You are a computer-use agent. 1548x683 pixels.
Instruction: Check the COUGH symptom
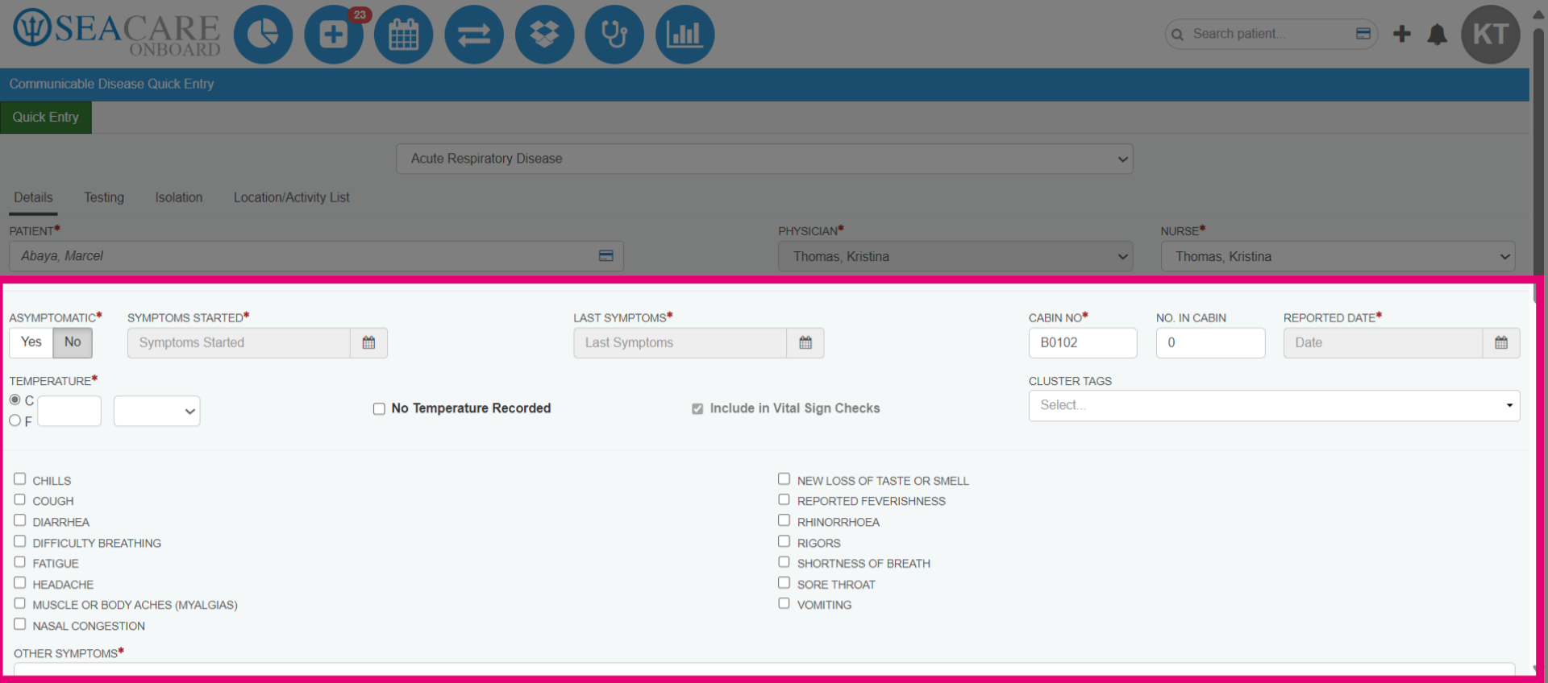point(20,500)
